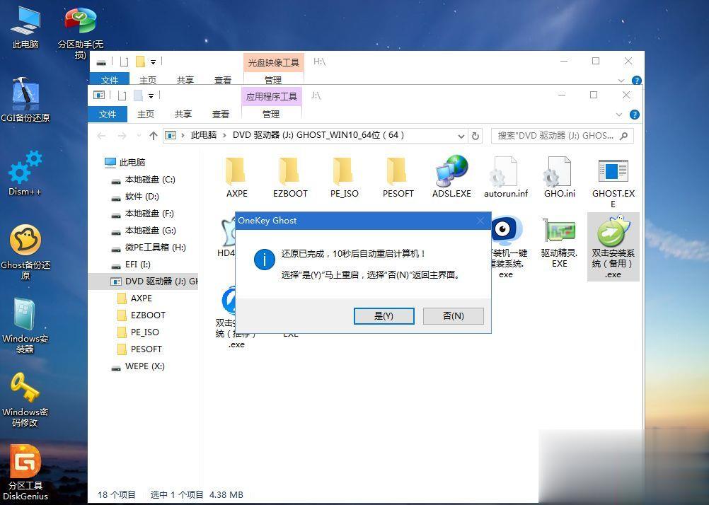Image resolution: width=709 pixels, height=505 pixels.
Task: Refresh the address bar location
Action: coord(475,136)
